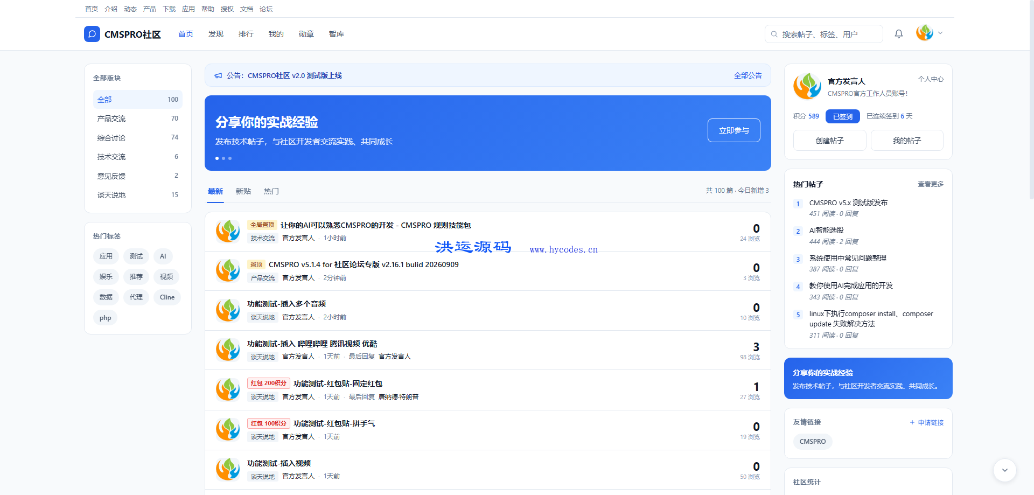
Task: Open 排行 in the community nav
Action: tap(246, 34)
